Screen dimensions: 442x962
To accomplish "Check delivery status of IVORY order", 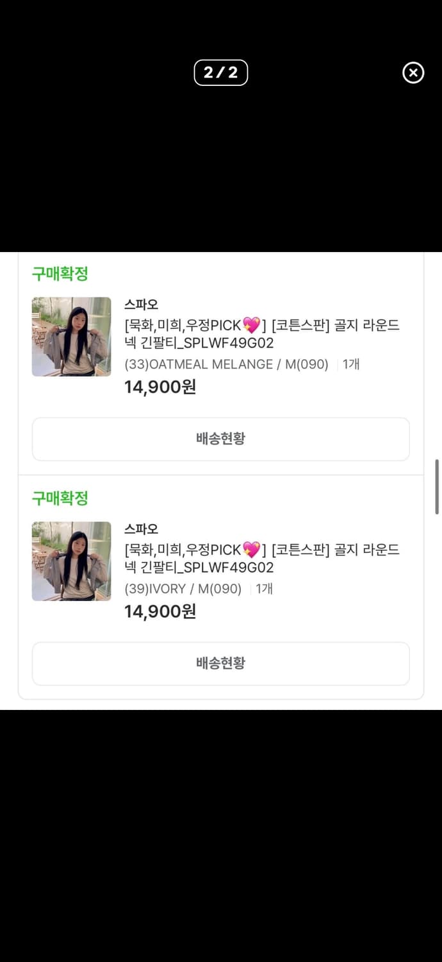I will coord(220,663).
